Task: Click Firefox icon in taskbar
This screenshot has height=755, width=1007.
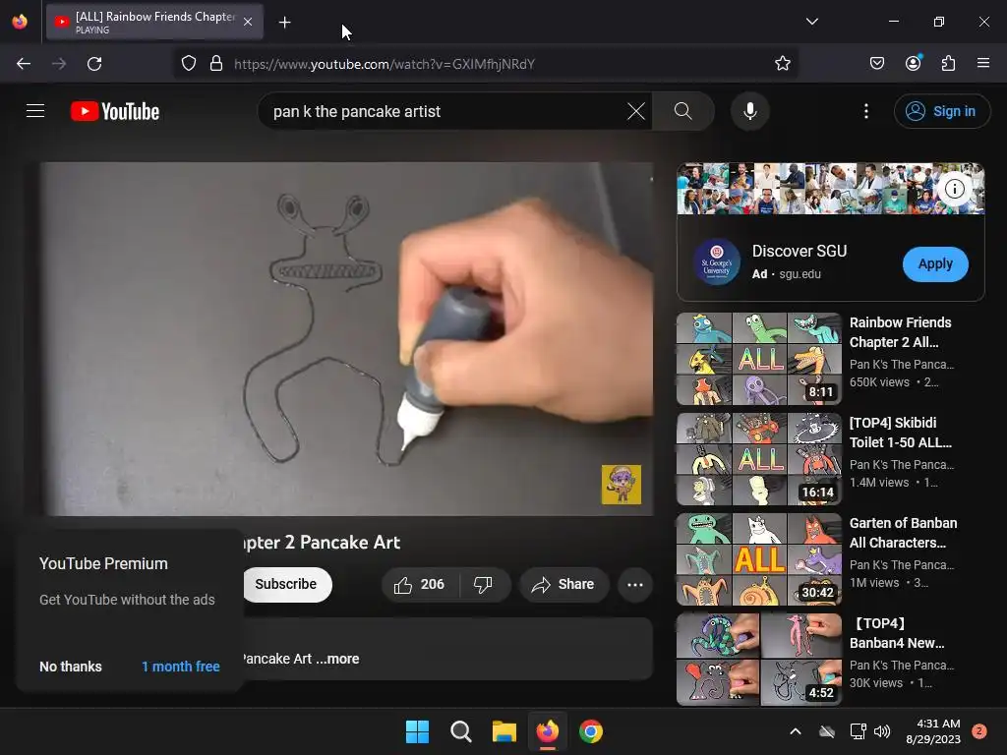Action: click(547, 731)
